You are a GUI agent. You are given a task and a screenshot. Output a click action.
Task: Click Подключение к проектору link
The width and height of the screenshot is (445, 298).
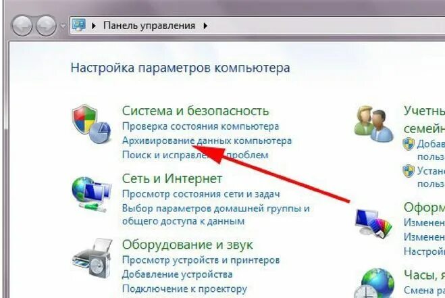184,289
